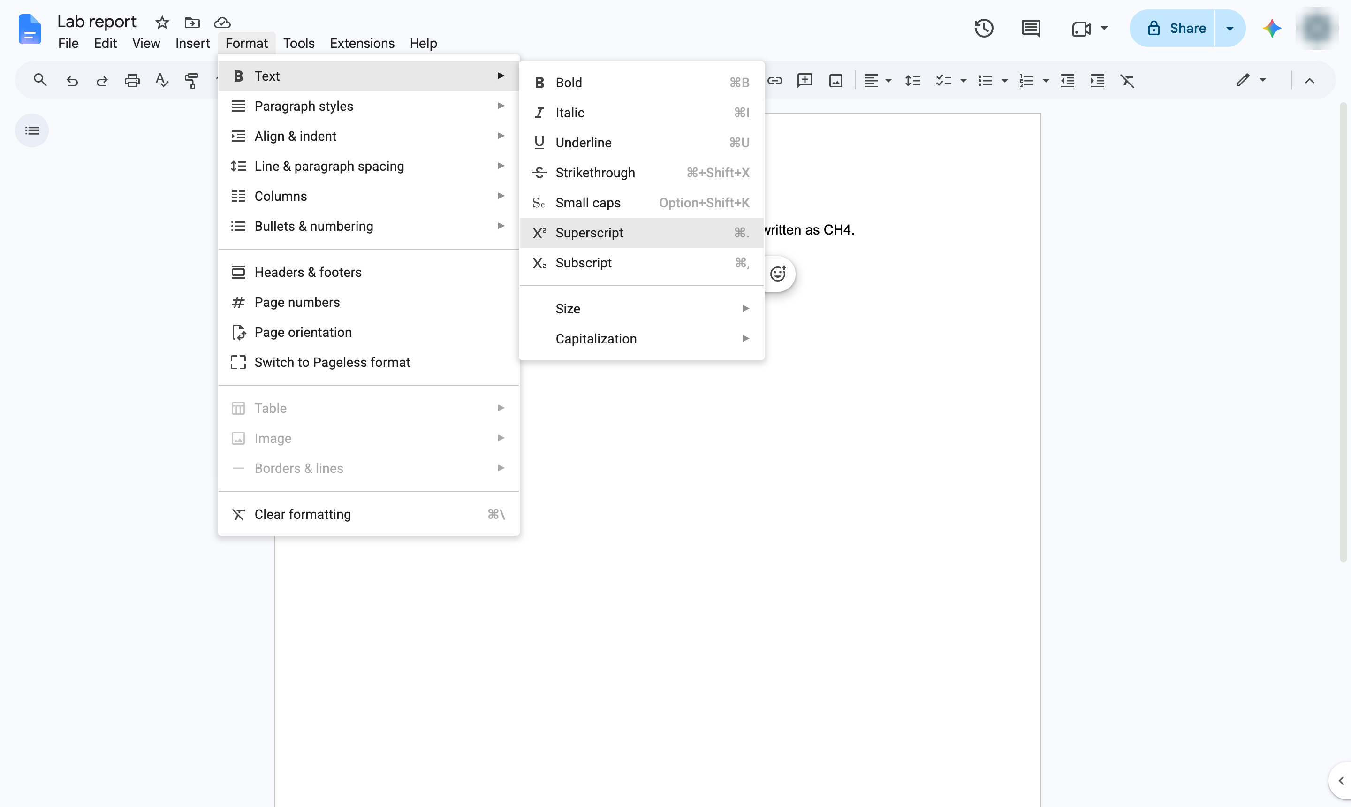This screenshot has width=1351, height=807.
Task: Open the editing mode pencil dropdown
Action: click(1251, 81)
